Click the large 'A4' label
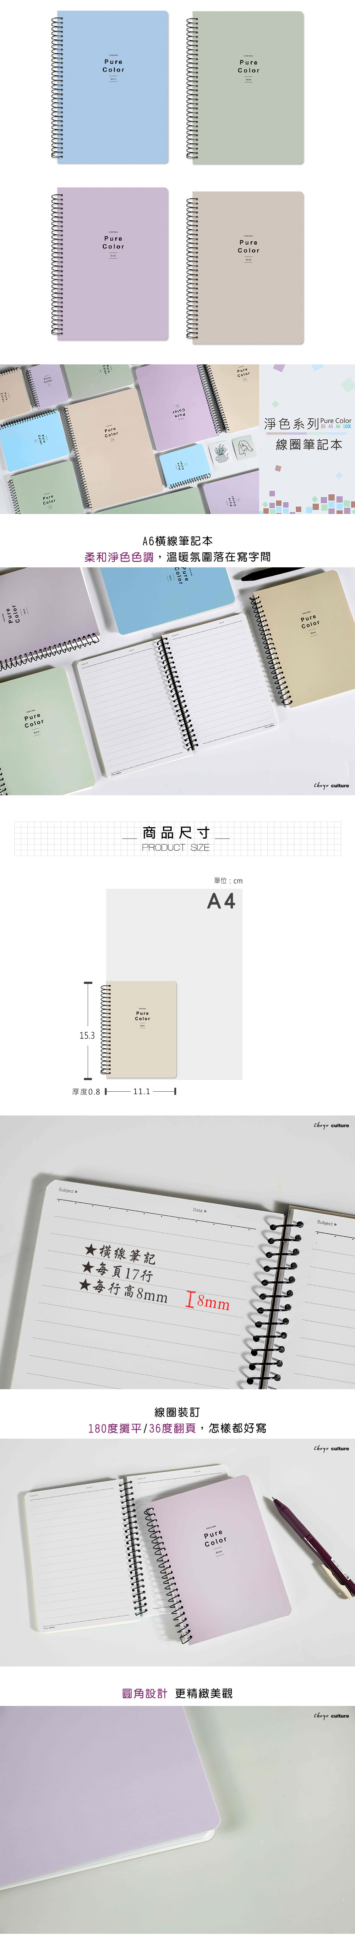The width and height of the screenshot is (355, 1937). tap(222, 901)
